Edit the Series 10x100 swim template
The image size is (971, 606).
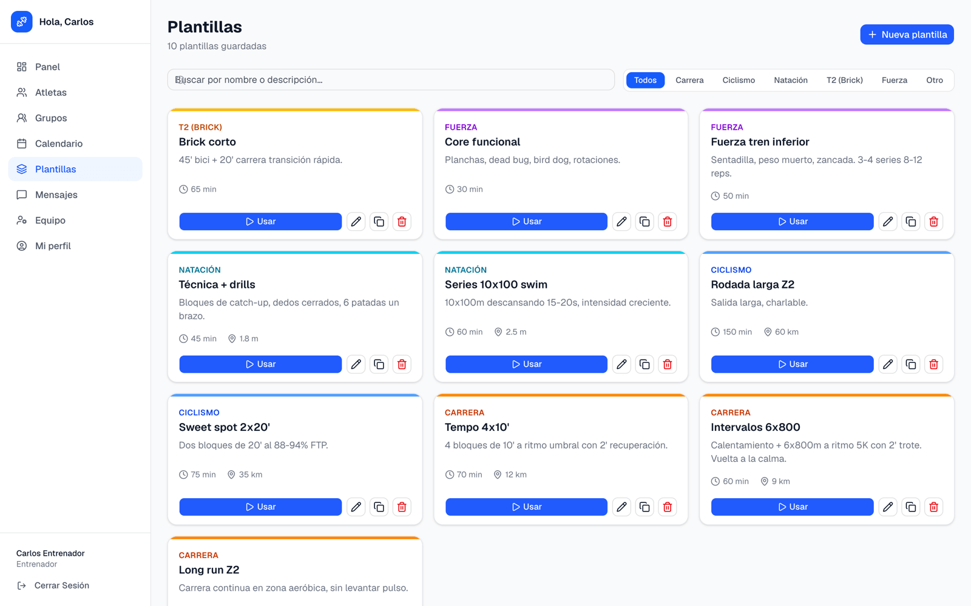pyautogui.click(x=622, y=364)
